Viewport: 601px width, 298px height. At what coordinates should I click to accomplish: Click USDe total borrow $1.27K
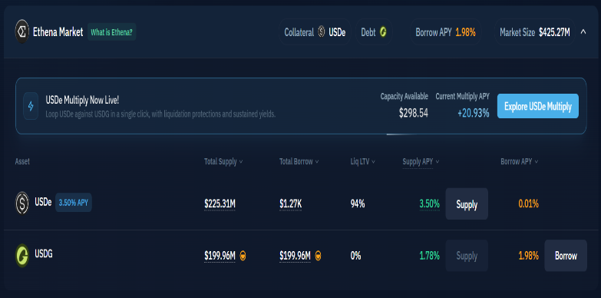point(291,204)
